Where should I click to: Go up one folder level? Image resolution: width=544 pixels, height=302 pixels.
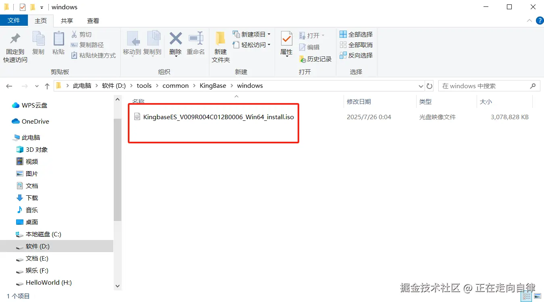coord(47,86)
